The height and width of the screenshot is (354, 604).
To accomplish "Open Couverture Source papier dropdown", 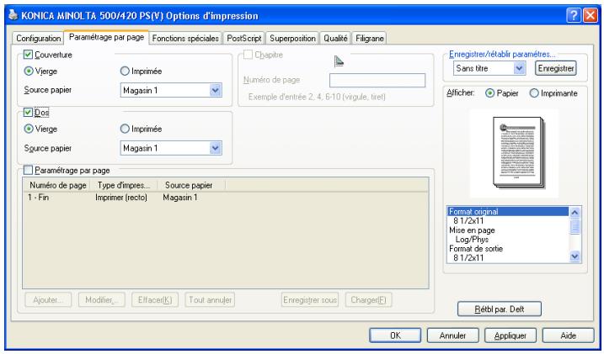I will (x=216, y=90).
